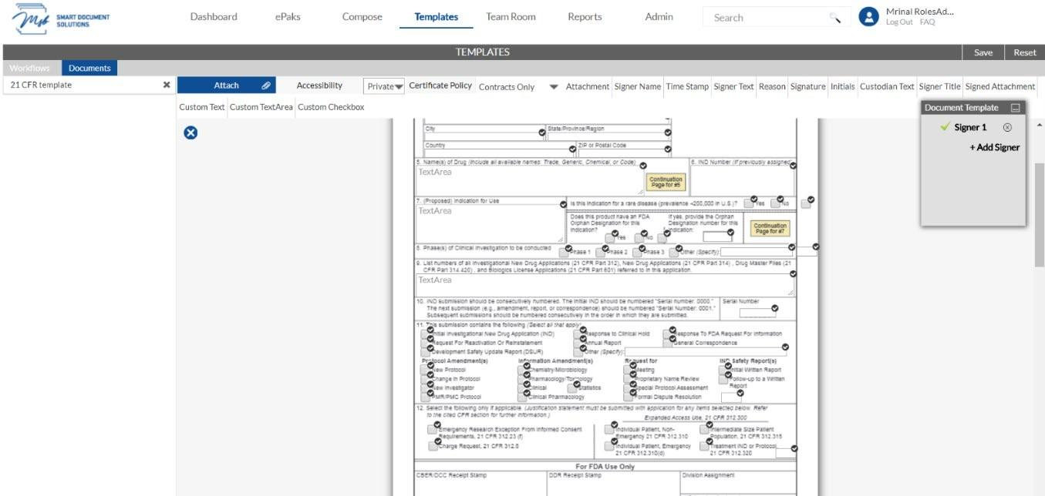The height and width of the screenshot is (496, 1045).
Task: Click the blue circle X icon
Action: [190, 132]
